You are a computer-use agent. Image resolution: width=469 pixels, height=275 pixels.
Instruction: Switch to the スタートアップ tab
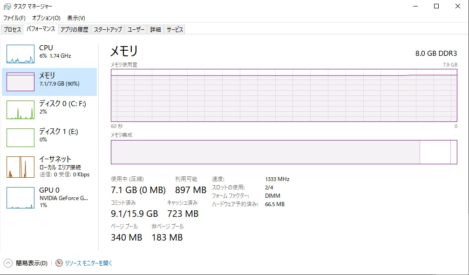click(108, 29)
